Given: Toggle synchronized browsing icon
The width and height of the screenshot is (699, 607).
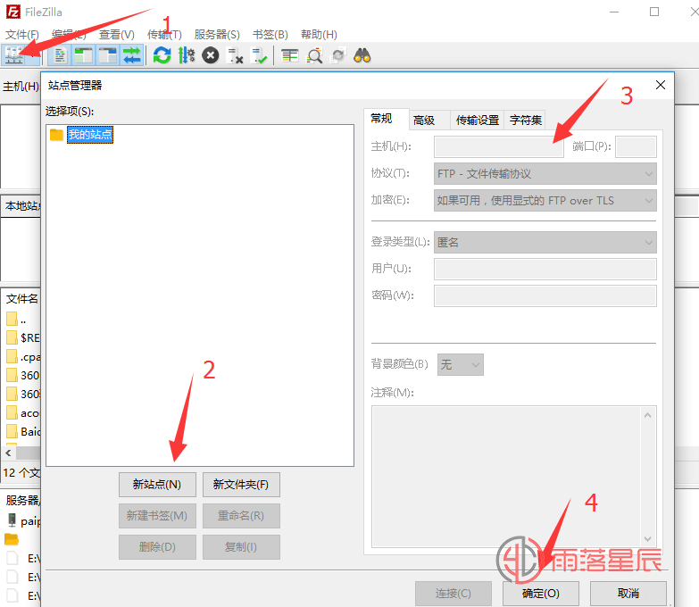Looking at the screenshot, I should [338, 55].
